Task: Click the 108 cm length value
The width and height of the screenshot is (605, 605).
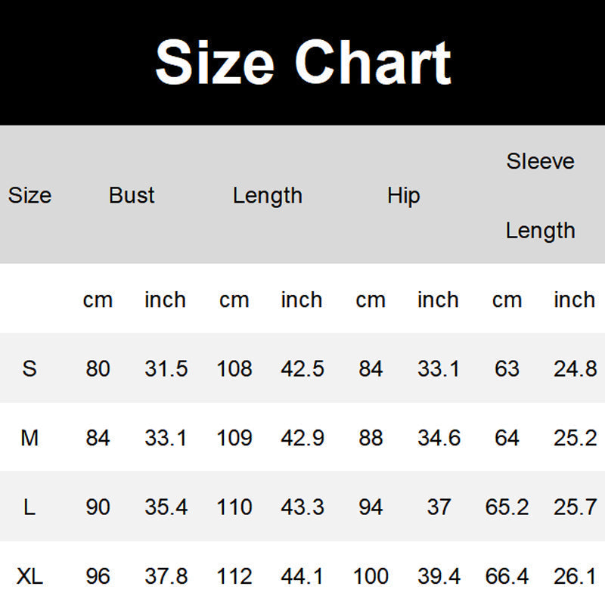Action: [234, 368]
